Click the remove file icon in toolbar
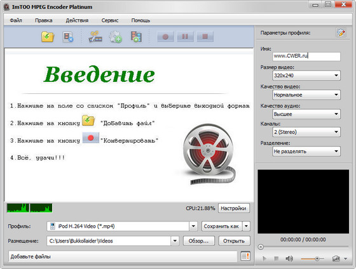Viewport: 356px width, 269px height. [68, 37]
